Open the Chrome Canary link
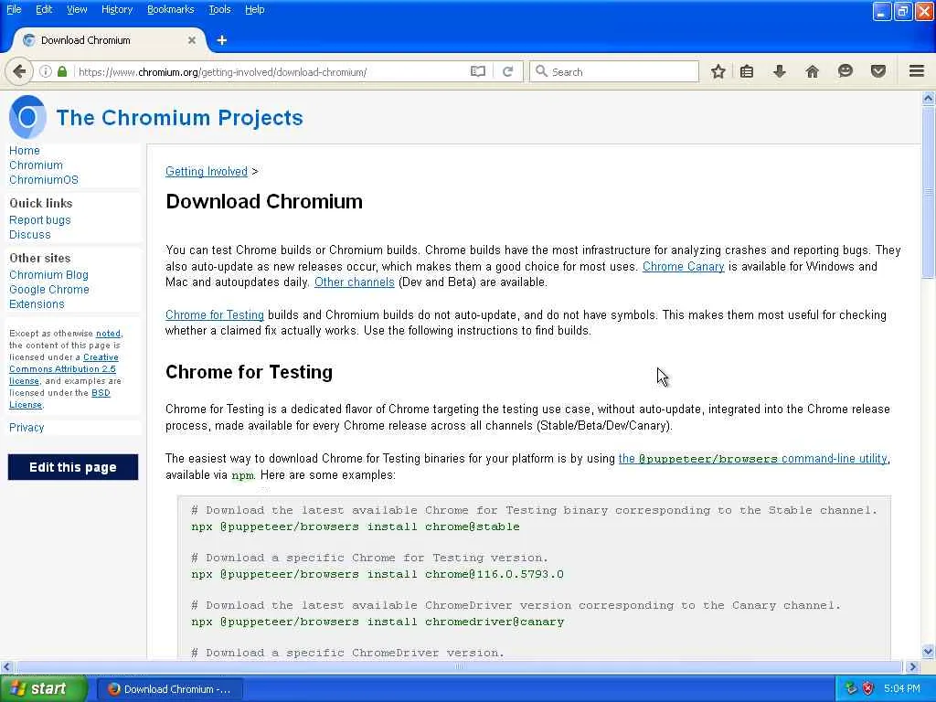 click(x=684, y=266)
